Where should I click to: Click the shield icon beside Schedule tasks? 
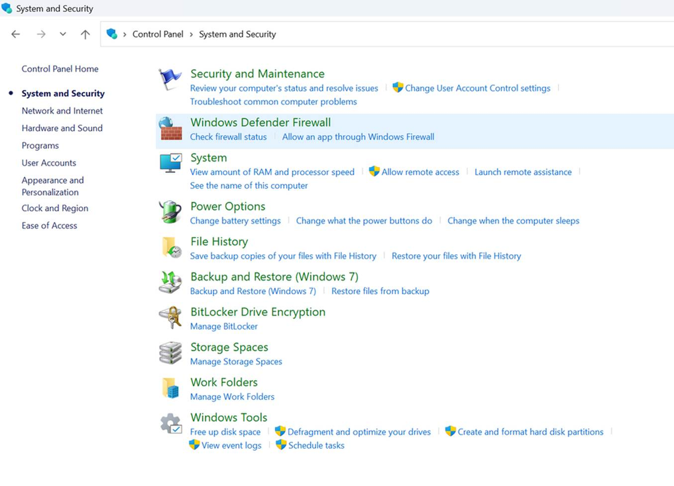pyautogui.click(x=281, y=445)
